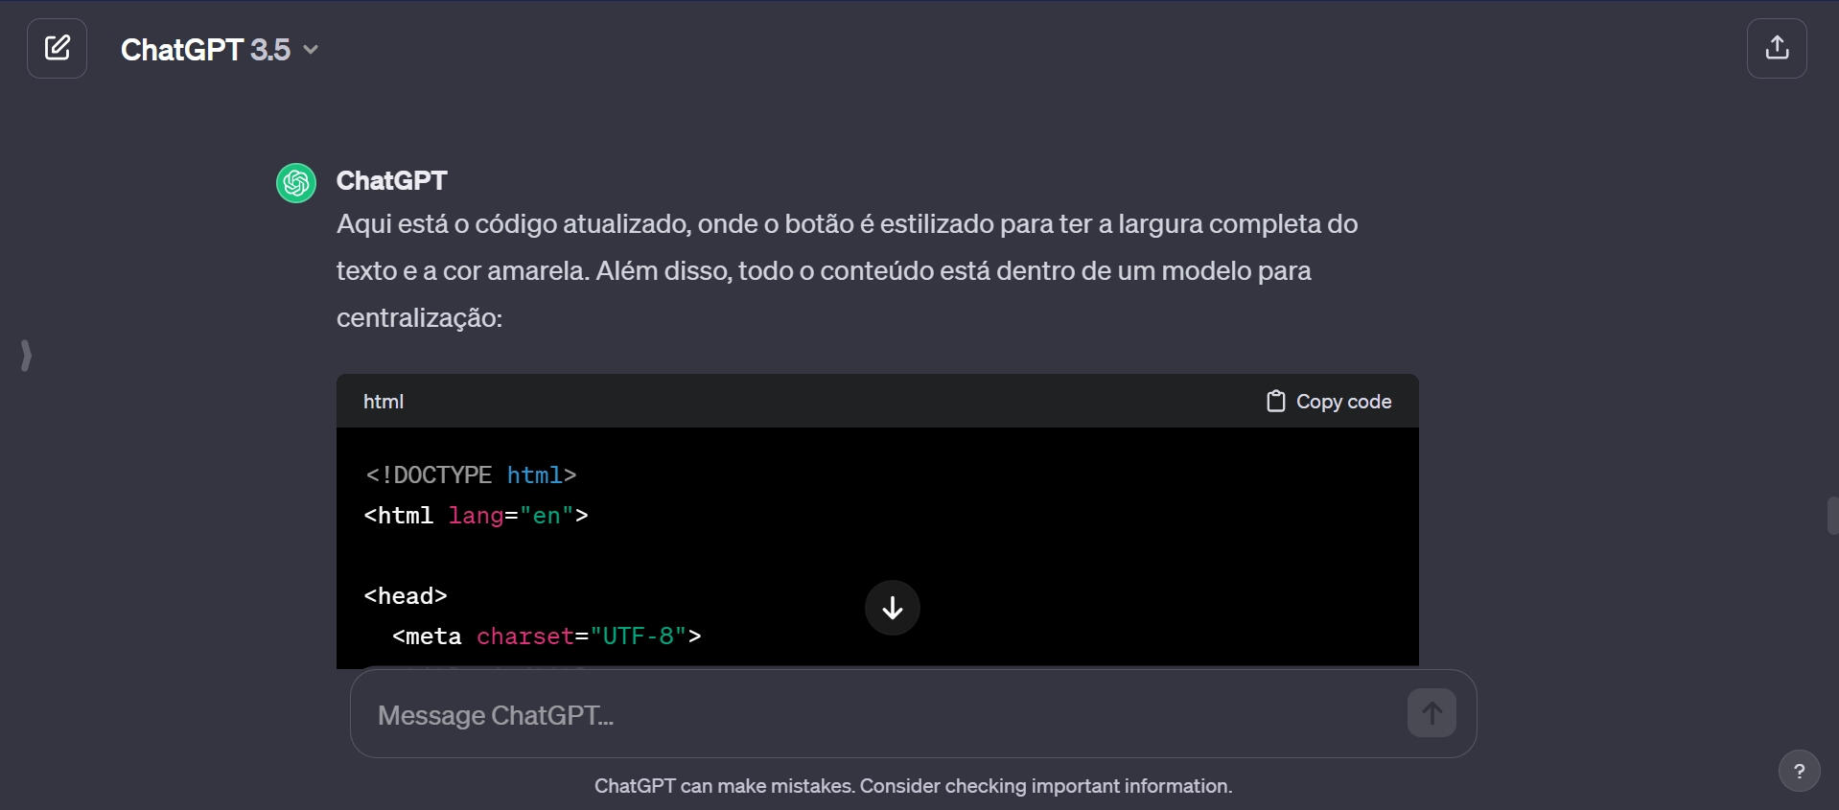The image size is (1839, 810).
Task: Click the html language label in code header
Action: [384, 402]
